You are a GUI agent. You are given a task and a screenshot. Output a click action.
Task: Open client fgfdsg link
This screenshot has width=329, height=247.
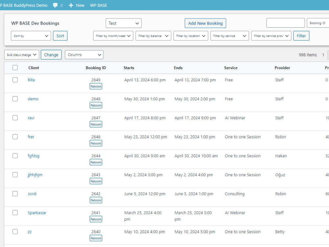34,156
